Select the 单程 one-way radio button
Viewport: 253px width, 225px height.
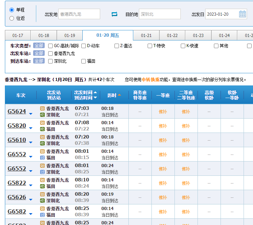point(12,10)
